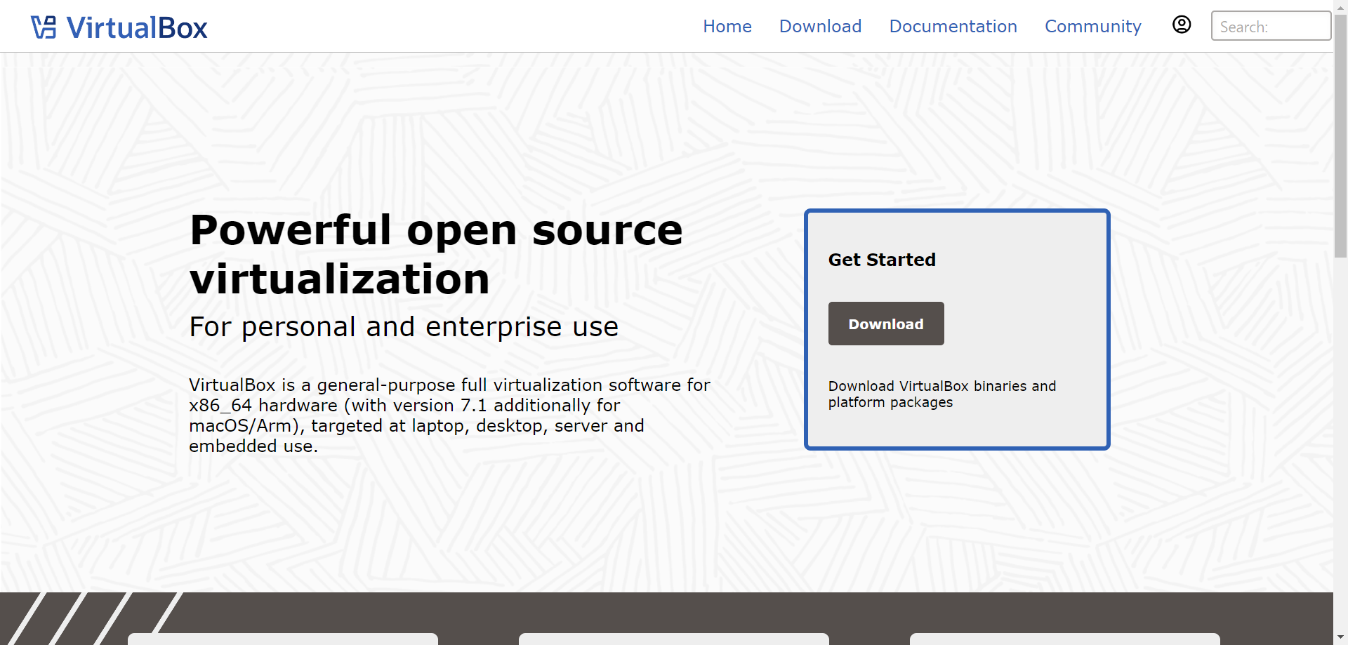Open the Documentation navigation item
The height and width of the screenshot is (645, 1348).
tap(953, 26)
